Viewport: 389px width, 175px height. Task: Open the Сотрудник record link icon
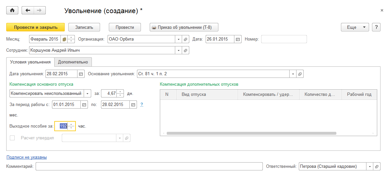pos(186,51)
